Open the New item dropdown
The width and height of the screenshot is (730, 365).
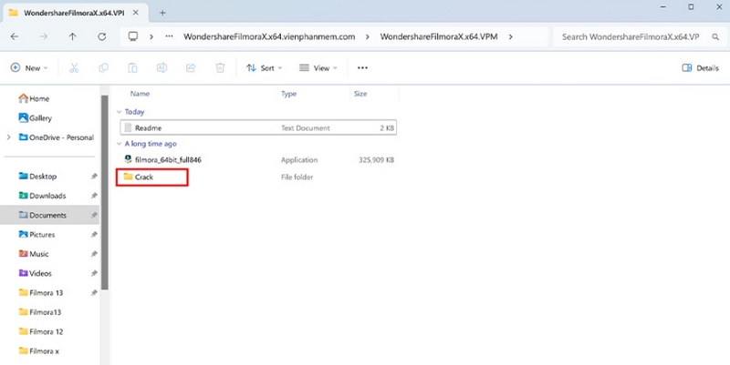click(29, 67)
